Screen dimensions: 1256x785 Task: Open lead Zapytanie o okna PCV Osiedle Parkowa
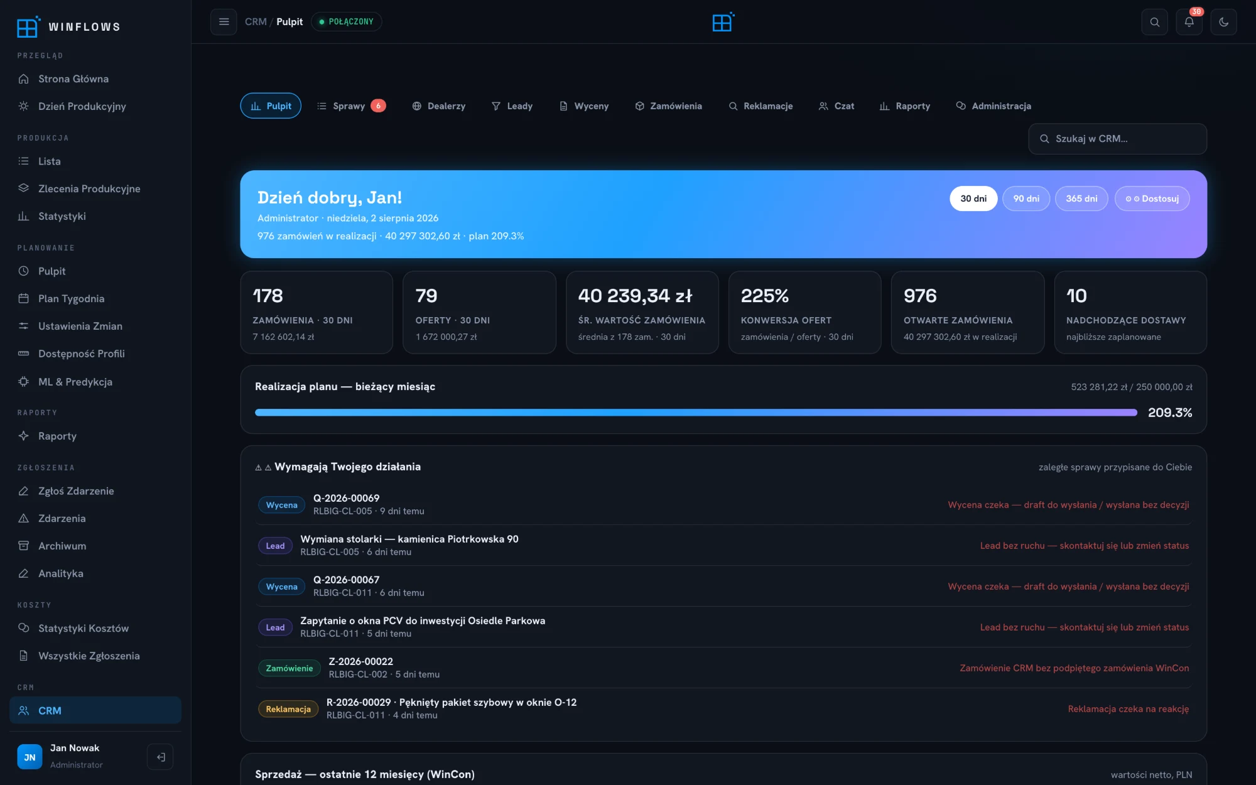(723, 627)
